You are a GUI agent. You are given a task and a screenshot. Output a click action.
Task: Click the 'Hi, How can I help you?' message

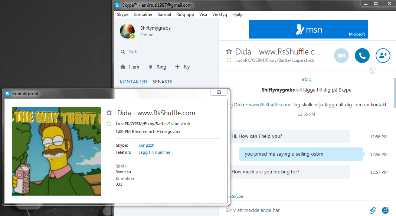pos(290,136)
